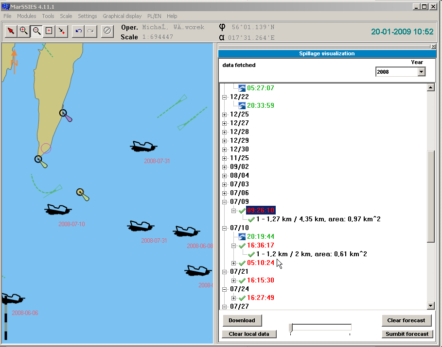Select the ship marker labeled 2008-06-08

click(x=186, y=231)
